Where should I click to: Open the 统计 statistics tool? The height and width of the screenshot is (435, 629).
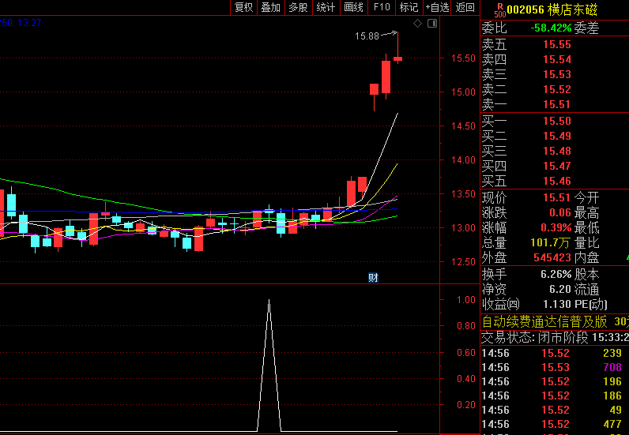click(x=326, y=8)
